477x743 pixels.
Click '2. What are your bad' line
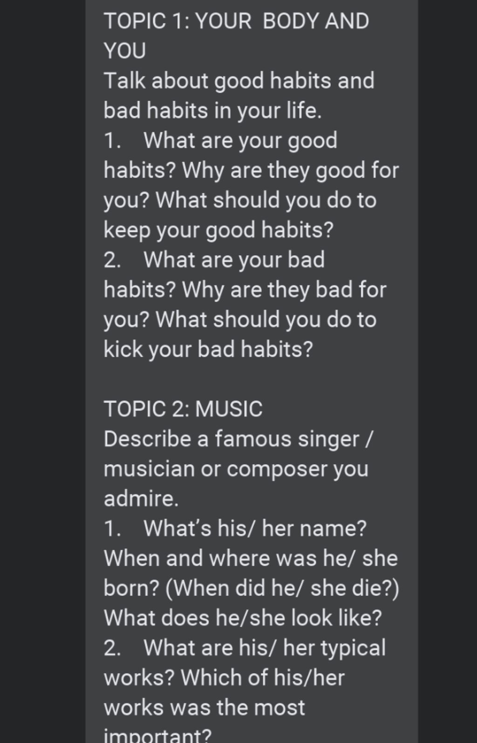click(214, 260)
